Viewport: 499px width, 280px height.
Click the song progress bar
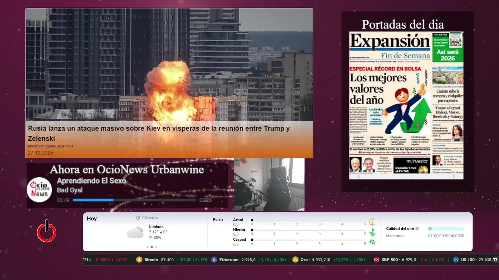coord(134,200)
